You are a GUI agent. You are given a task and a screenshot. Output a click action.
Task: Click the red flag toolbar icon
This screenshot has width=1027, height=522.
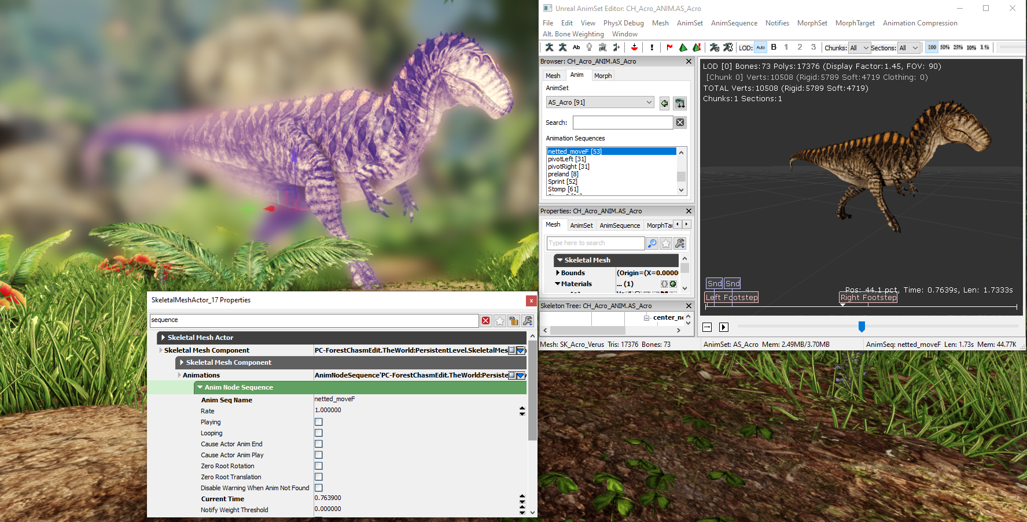tap(669, 47)
